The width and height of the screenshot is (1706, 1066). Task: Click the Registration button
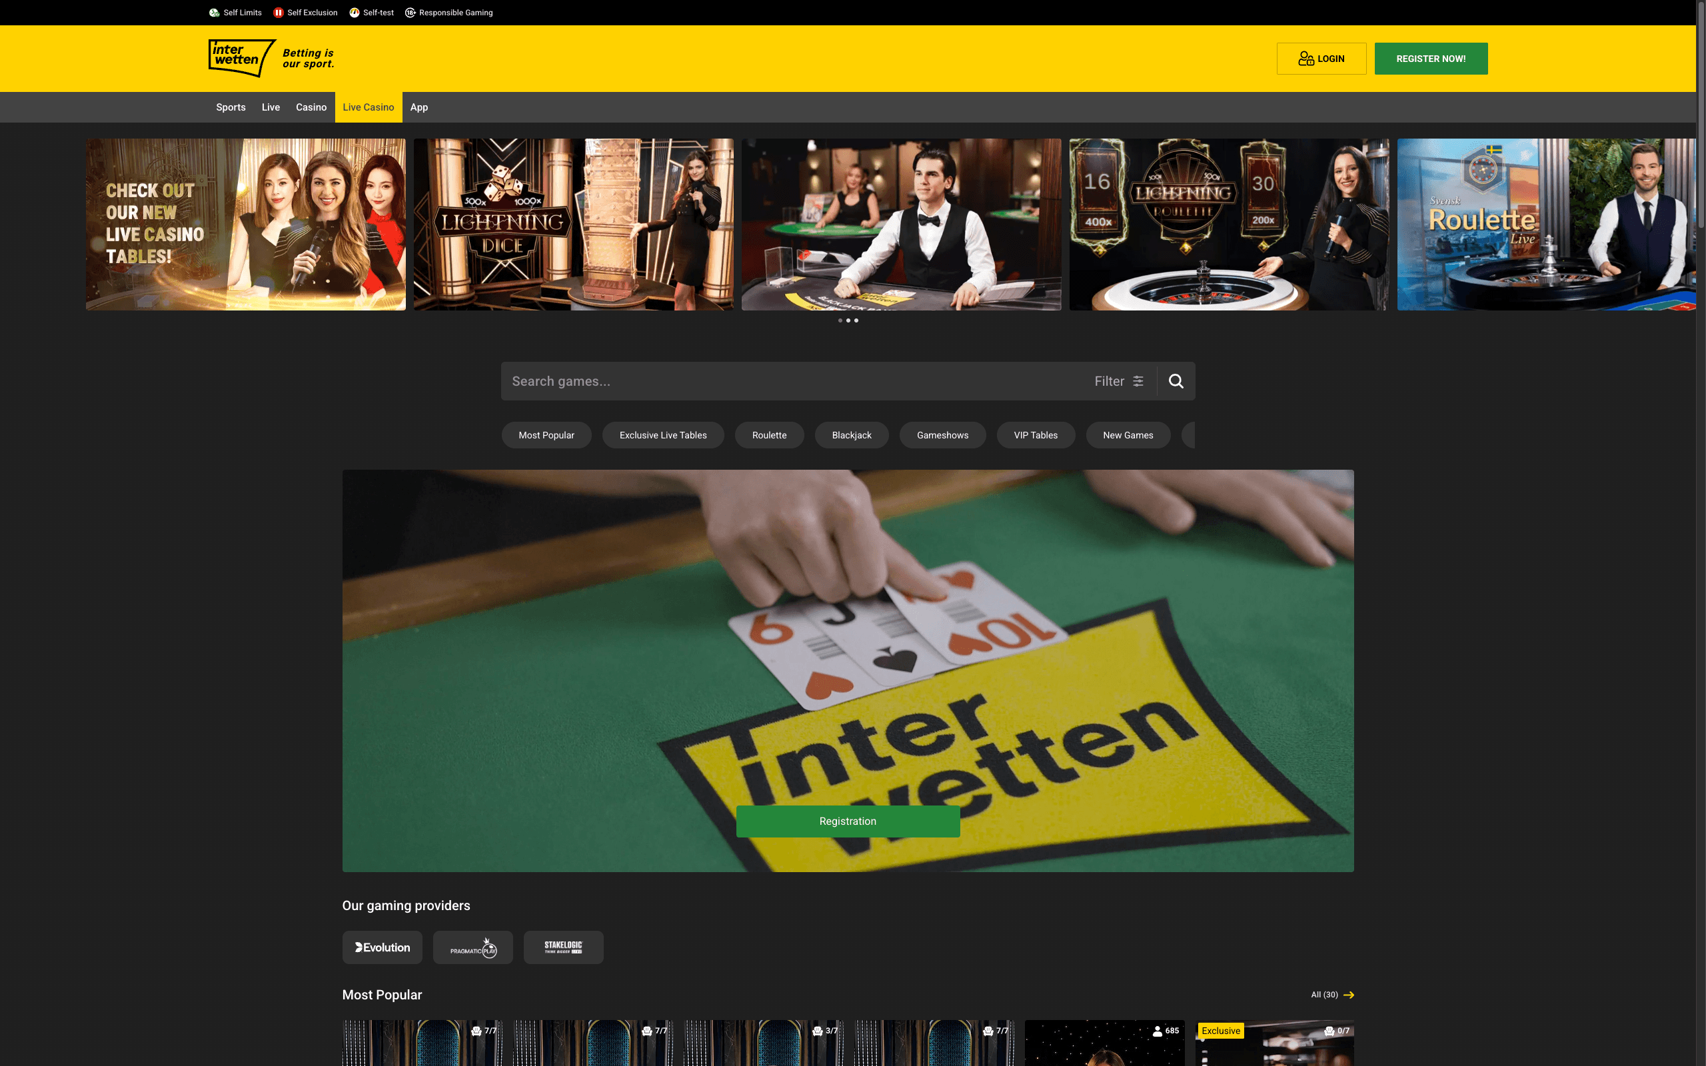(x=848, y=821)
